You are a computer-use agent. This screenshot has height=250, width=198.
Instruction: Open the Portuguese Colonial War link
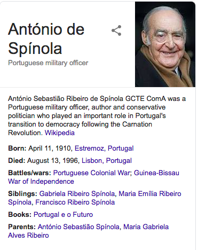click(x=91, y=173)
